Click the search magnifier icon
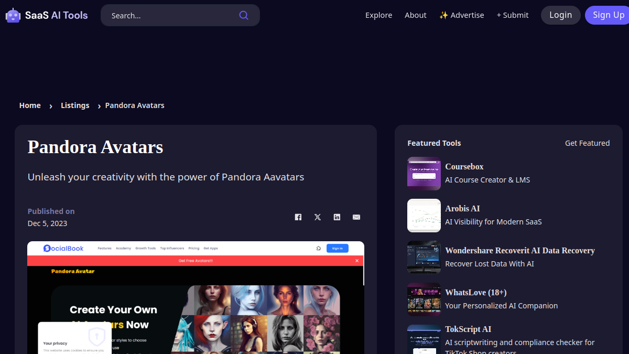This screenshot has width=629, height=354. coord(244,15)
